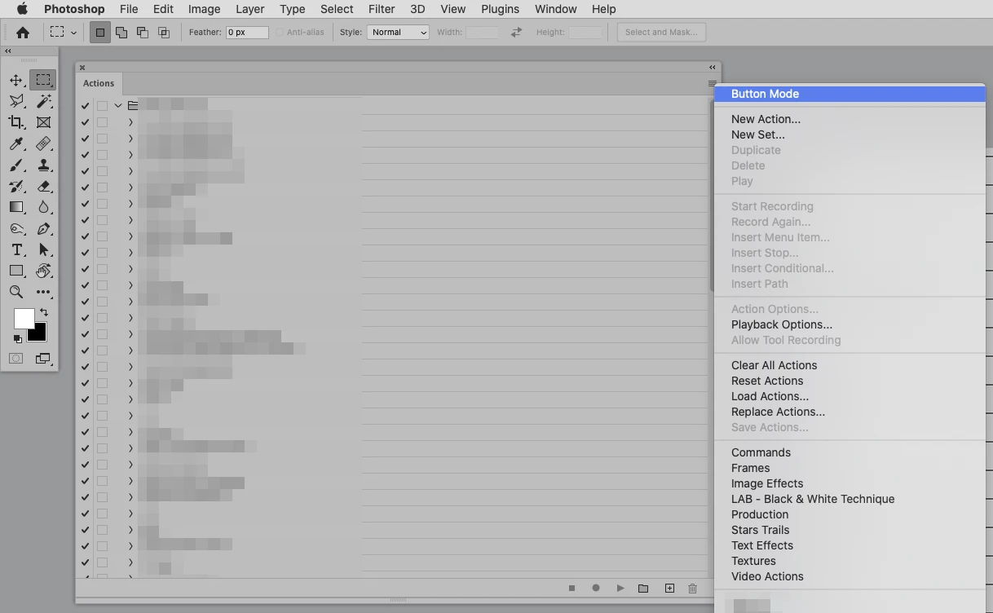The width and height of the screenshot is (993, 613).
Task: Play the selected action
Action: tap(620, 588)
